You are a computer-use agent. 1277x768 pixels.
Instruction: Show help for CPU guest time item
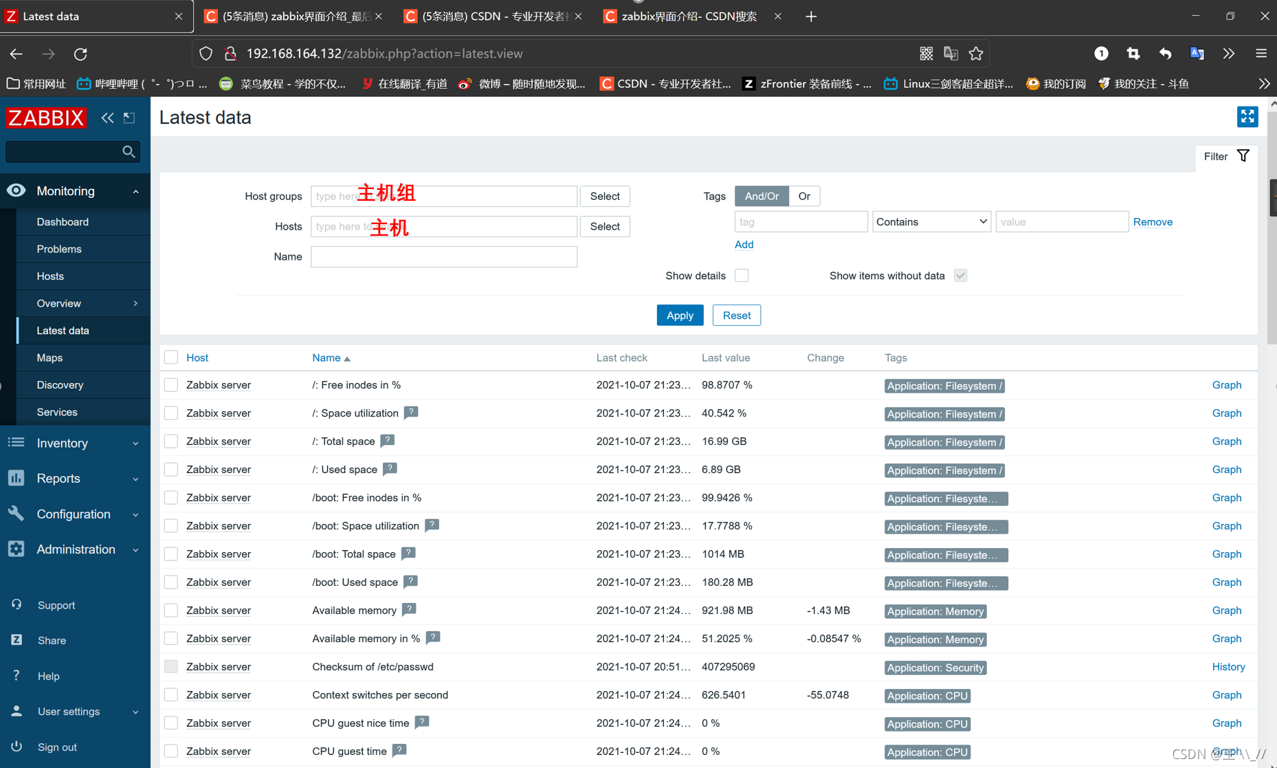point(399,751)
